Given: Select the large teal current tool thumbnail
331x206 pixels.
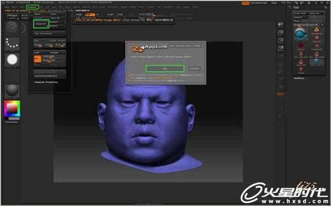Looking at the screenshot, I should click(300, 35).
